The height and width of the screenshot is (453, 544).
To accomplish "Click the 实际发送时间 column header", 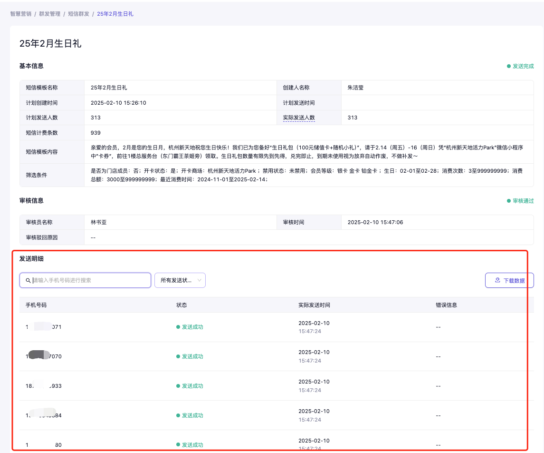I will 314,305.
